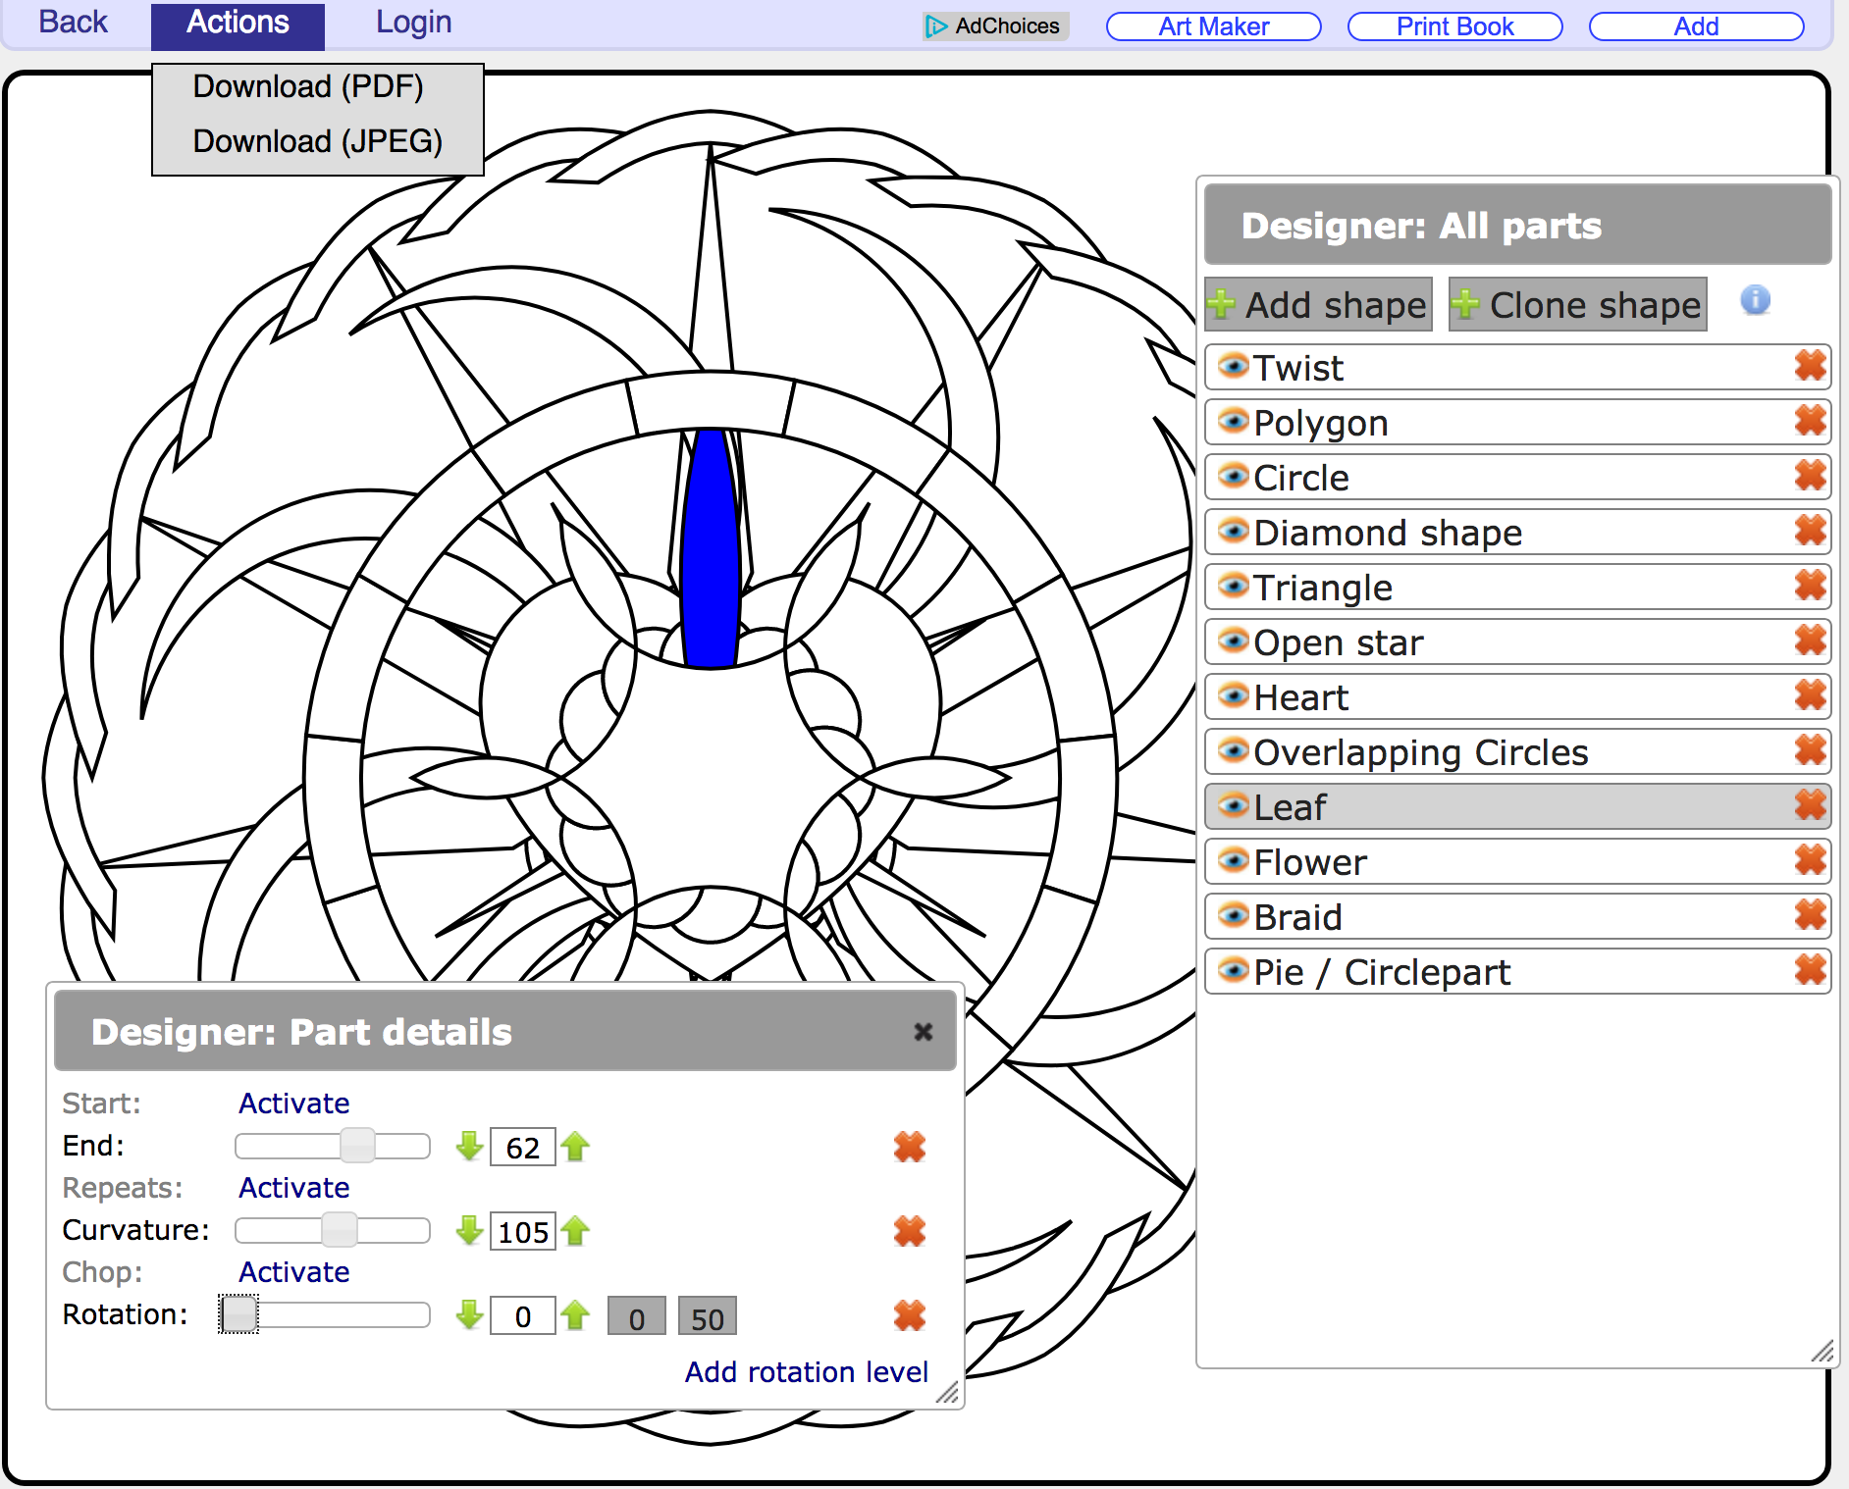Click Add rotation level link
Viewport: 1849px width, 1489px height.
pos(807,1371)
